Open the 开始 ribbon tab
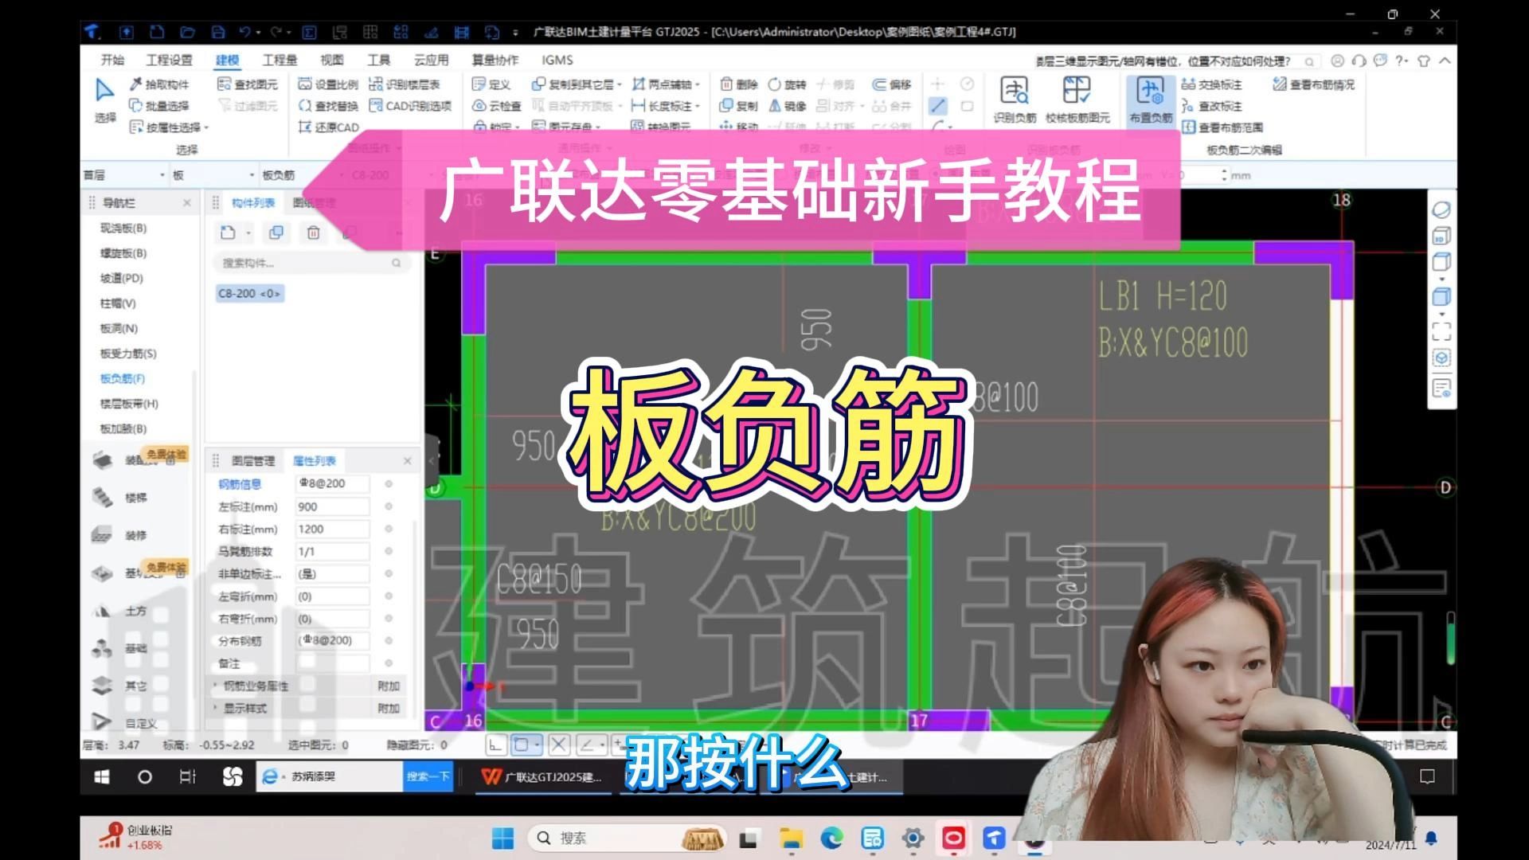This screenshot has height=860, width=1529. pyautogui.click(x=112, y=60)
